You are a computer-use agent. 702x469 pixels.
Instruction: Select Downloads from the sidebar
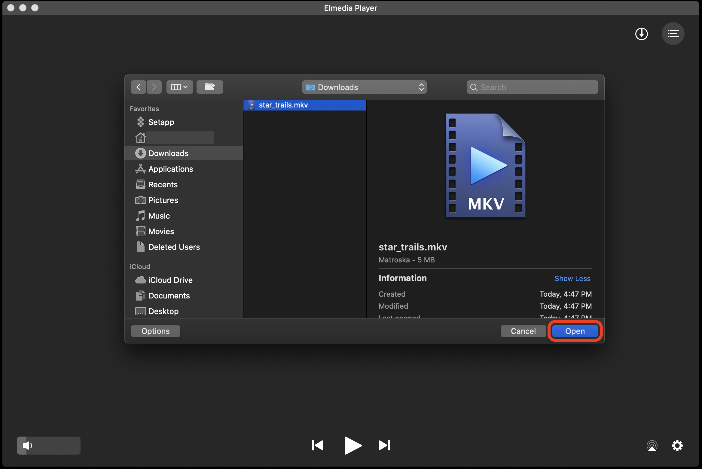168,153
